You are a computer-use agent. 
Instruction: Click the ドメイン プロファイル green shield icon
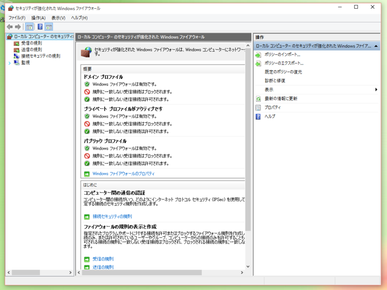87,84
